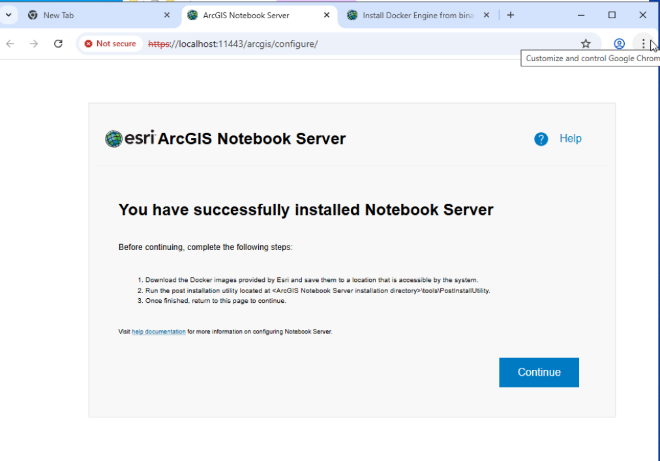Image resolution: width=660 pixels, height=461 pixels.
Task: Close the ArcGIS Notebook Server tab
Action: (327, 15)
